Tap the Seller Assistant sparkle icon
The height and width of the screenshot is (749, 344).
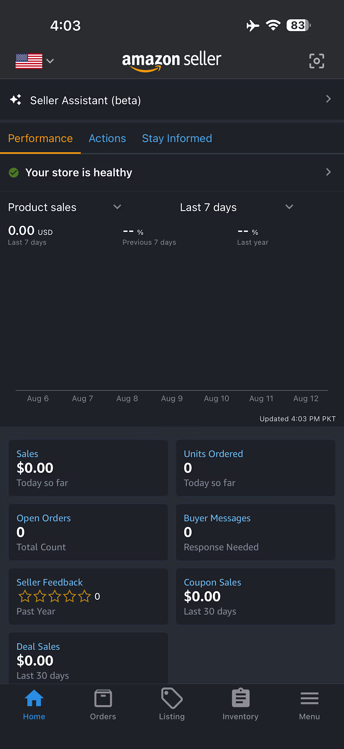pos(16,100)
